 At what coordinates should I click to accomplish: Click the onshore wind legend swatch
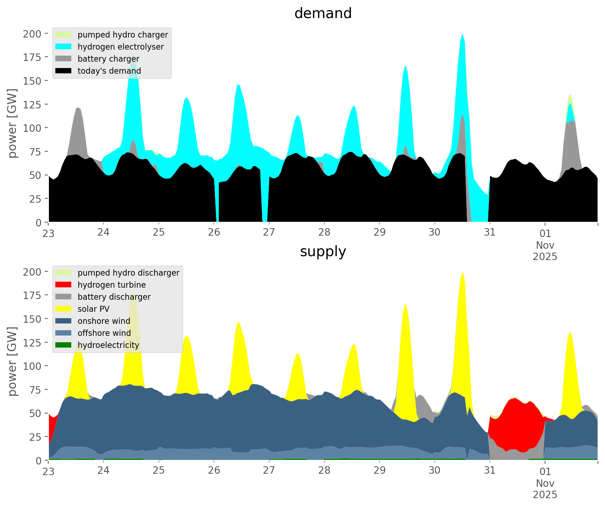63,321
